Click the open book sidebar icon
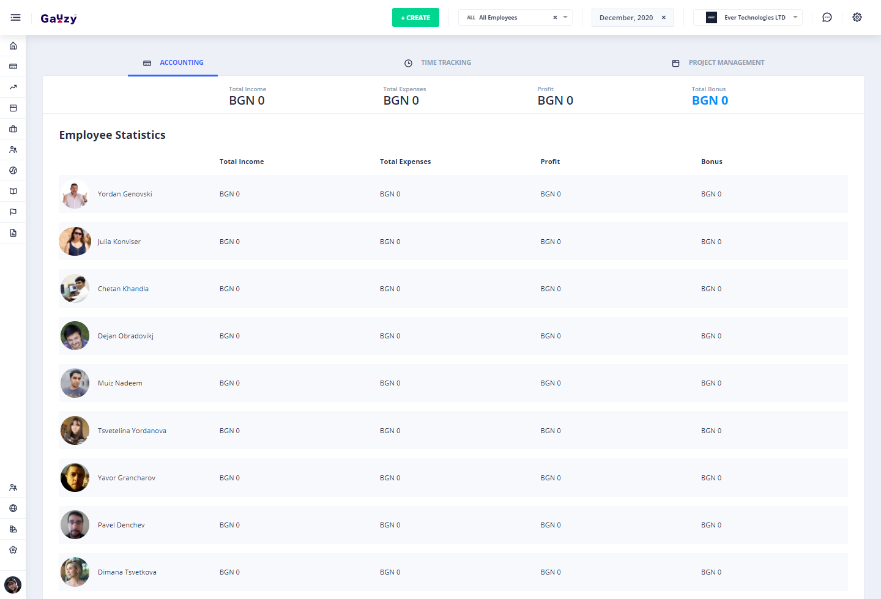The width and height of the screenshot is (881, 599). point(13,192)
